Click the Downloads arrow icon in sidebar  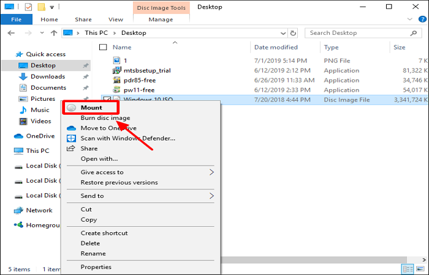(23, 76)
